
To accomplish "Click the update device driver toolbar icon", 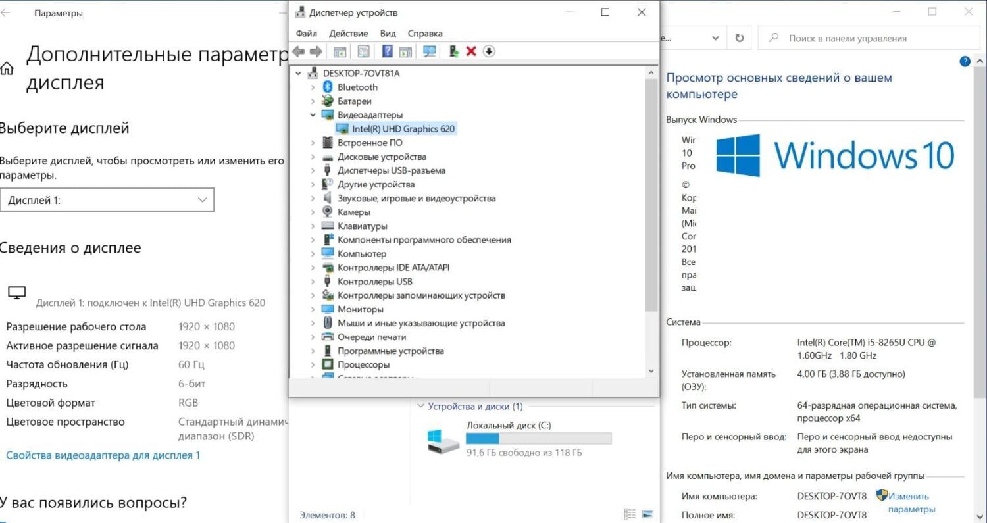I will click(453, 51).
